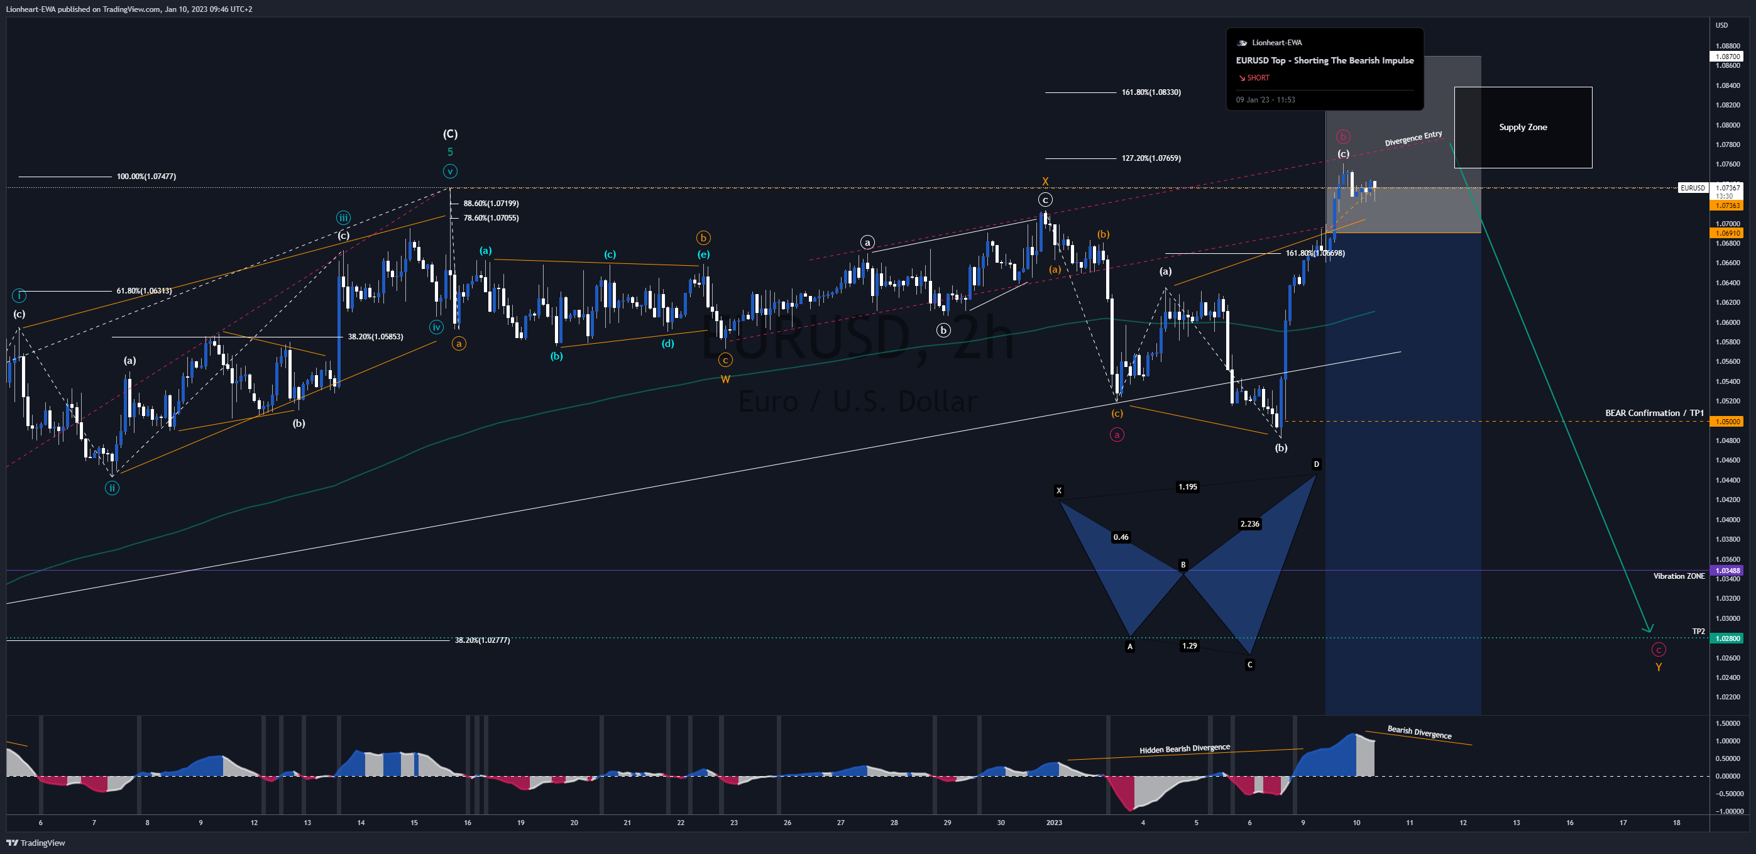Click the 1.08800 price scale value
This screenshot has height=854, width=1756.
click(1727, 46)
